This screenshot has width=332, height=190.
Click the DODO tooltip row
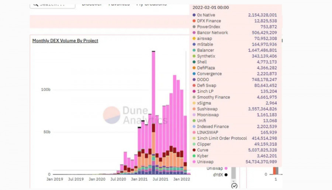tap(235, 80)
